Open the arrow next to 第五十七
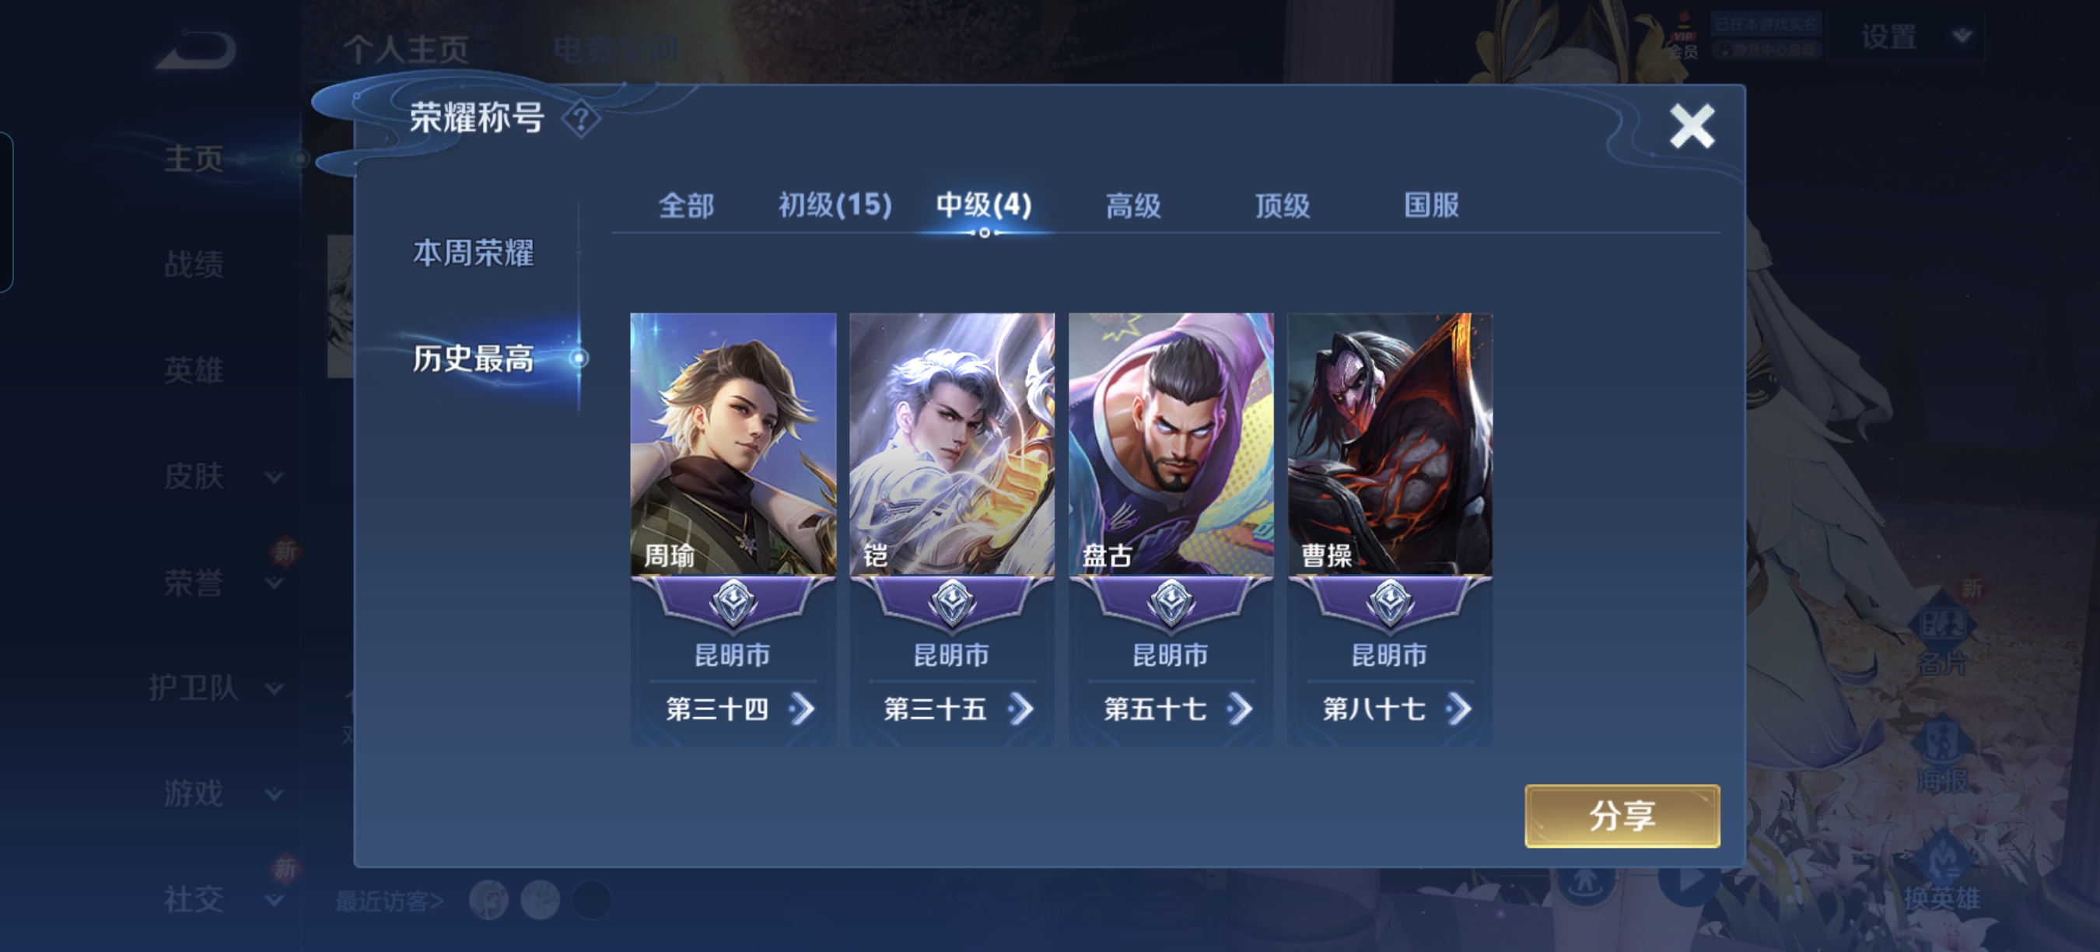Image resolution: width=2100 pixels, height=952 pixels. (1240, 709)
